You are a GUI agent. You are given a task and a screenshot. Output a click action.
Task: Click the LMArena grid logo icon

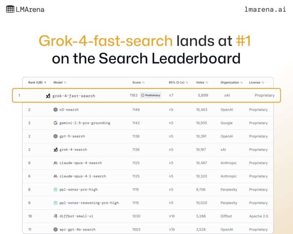[10, 9]
